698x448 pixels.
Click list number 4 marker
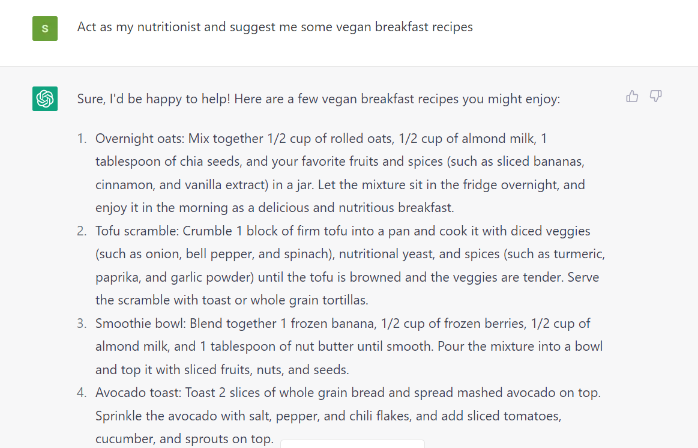tap(82, 393)
